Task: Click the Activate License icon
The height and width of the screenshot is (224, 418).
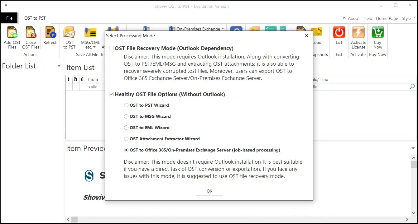Action: click(358, 32)
